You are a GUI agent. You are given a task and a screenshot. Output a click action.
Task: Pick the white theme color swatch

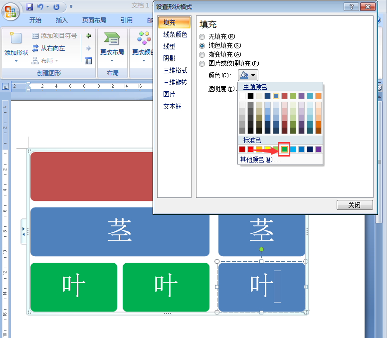pos(242,96)
